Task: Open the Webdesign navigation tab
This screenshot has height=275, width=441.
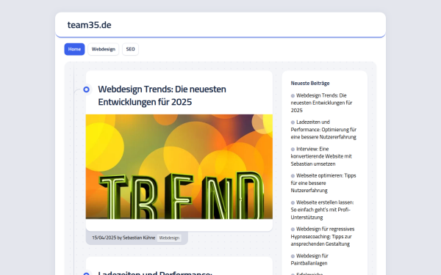Action: [x=104, y=49]
